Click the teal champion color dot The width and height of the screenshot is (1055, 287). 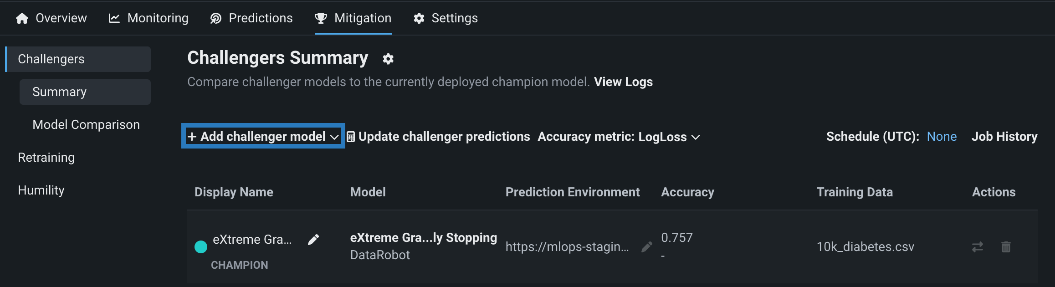pos(201,247)
